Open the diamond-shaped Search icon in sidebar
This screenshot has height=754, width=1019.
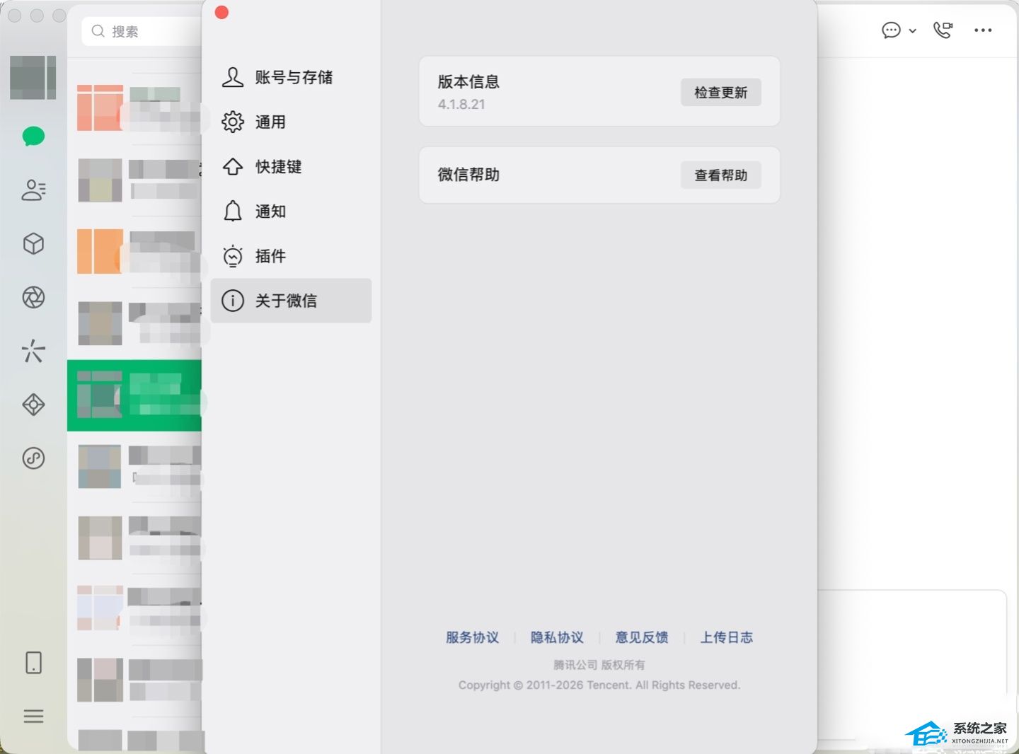33,405
